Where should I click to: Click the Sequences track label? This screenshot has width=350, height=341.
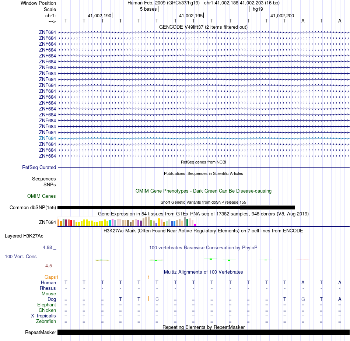coord(44,179)
